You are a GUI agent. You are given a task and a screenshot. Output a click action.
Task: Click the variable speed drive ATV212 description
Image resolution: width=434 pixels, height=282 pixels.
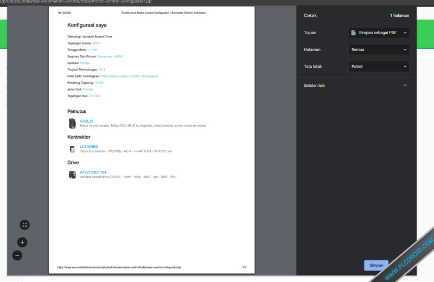click(128, 177)
